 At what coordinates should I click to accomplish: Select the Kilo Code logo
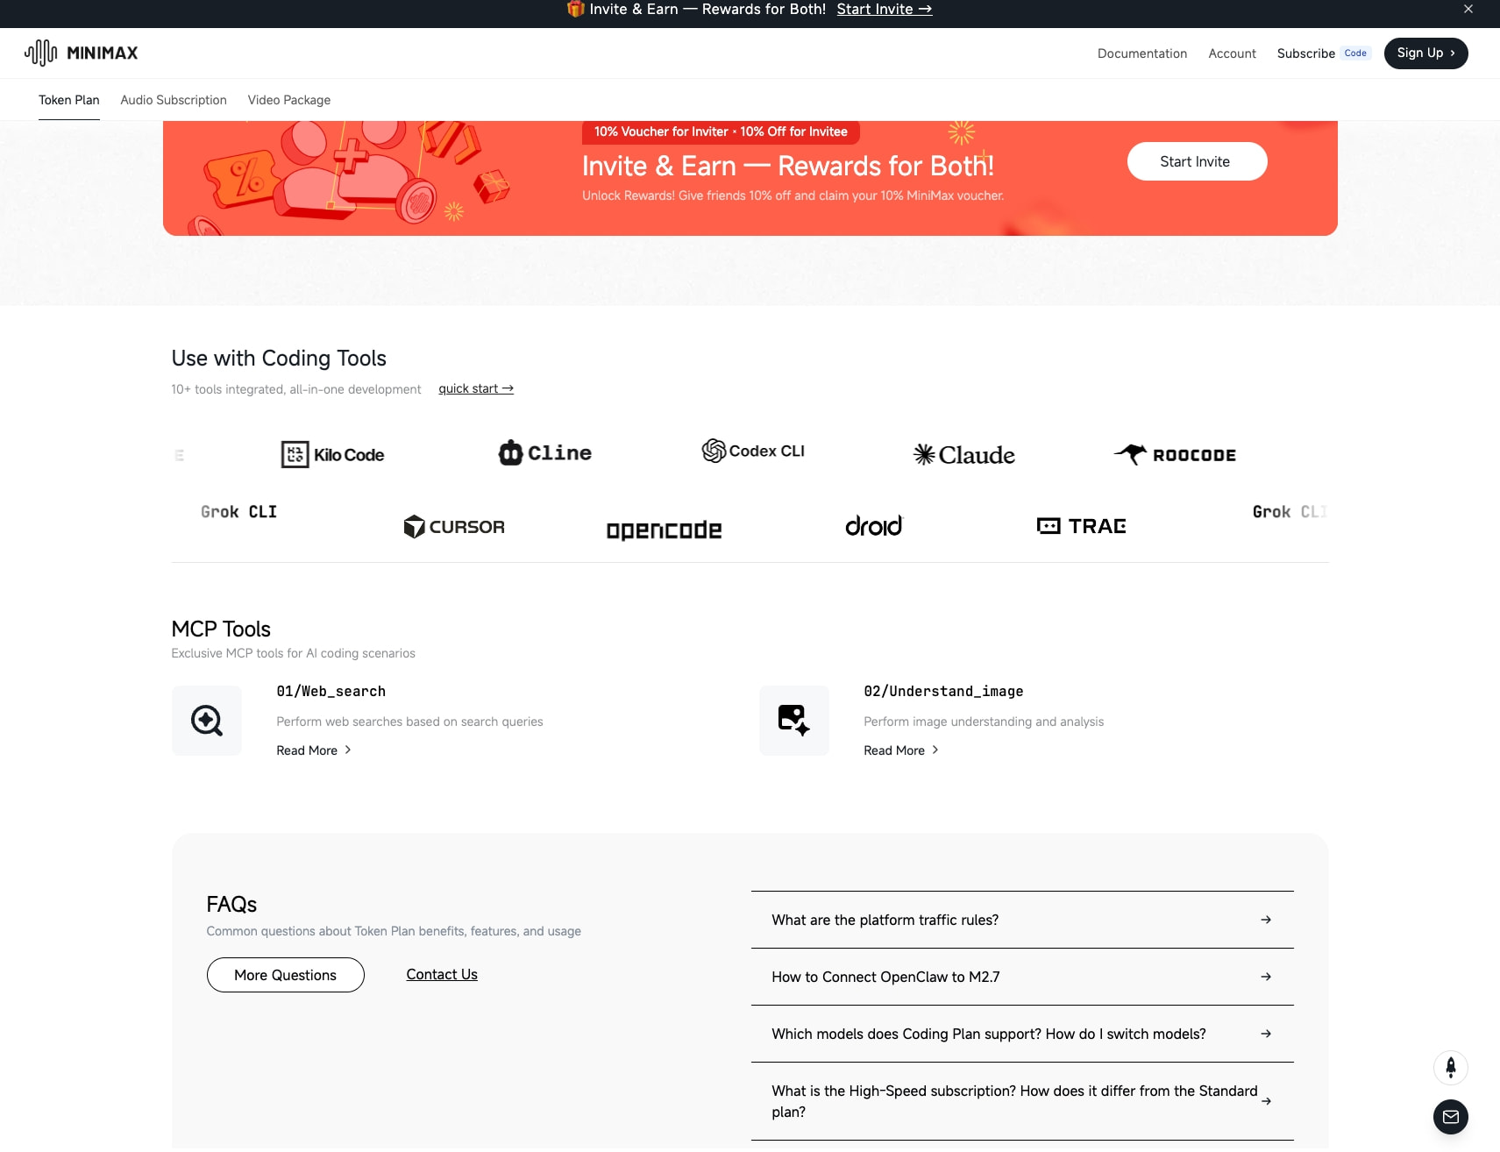(x=332, y=454)
